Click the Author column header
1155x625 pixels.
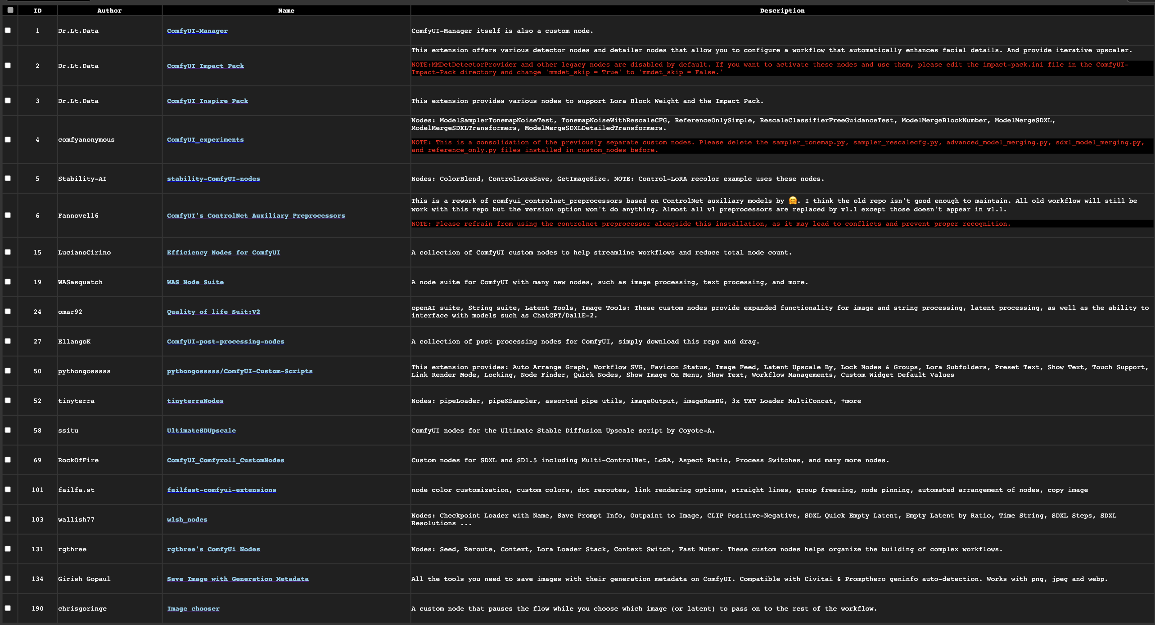109,10
